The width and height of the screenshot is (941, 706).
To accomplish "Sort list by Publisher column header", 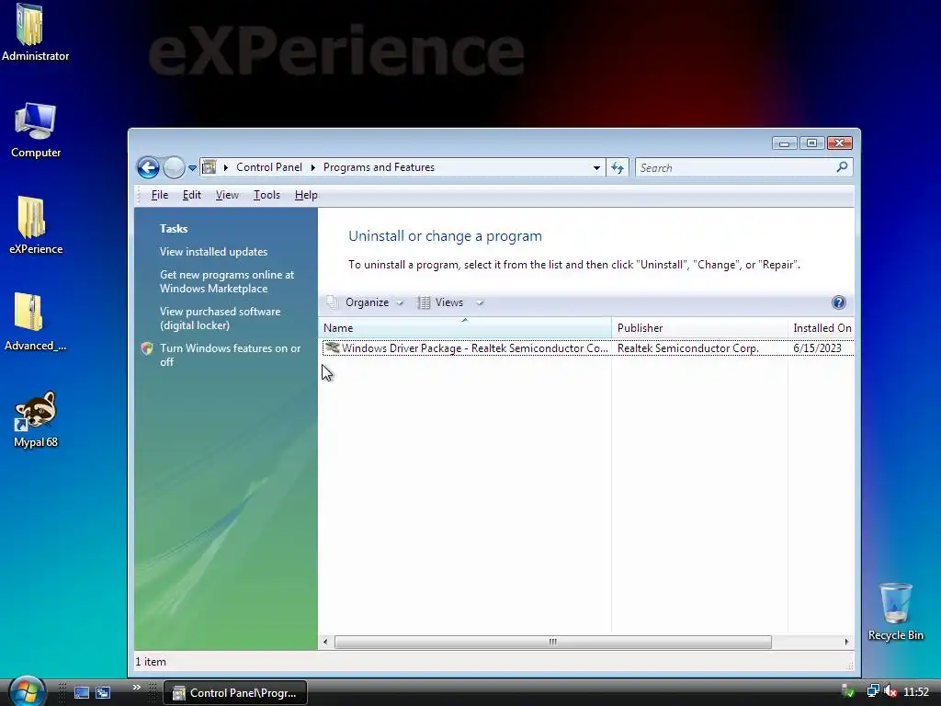I will point(699,328).
